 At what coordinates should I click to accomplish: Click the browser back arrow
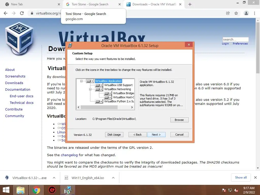click(6, 13)
